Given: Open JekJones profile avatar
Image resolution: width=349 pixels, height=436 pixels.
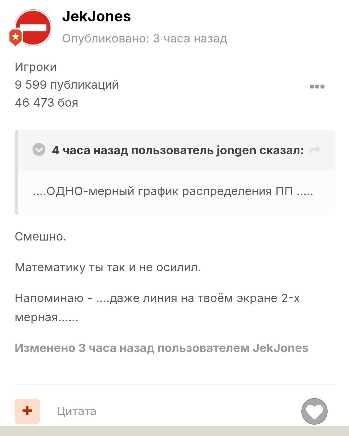Looking at the screenshot, I should coord(33,28).
